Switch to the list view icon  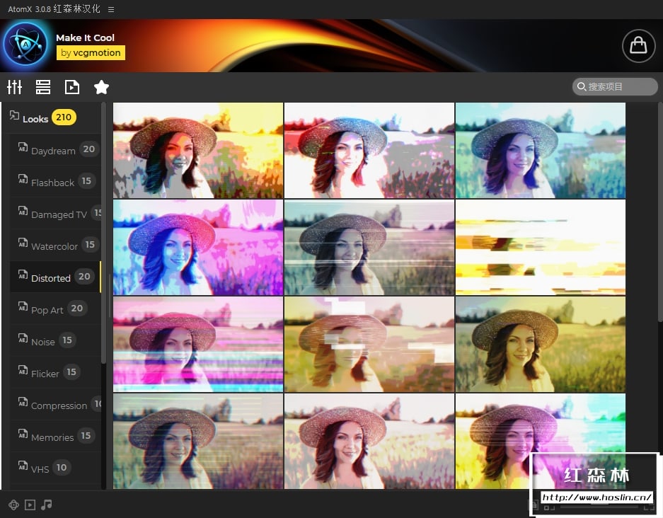click(x=43, y=87)
